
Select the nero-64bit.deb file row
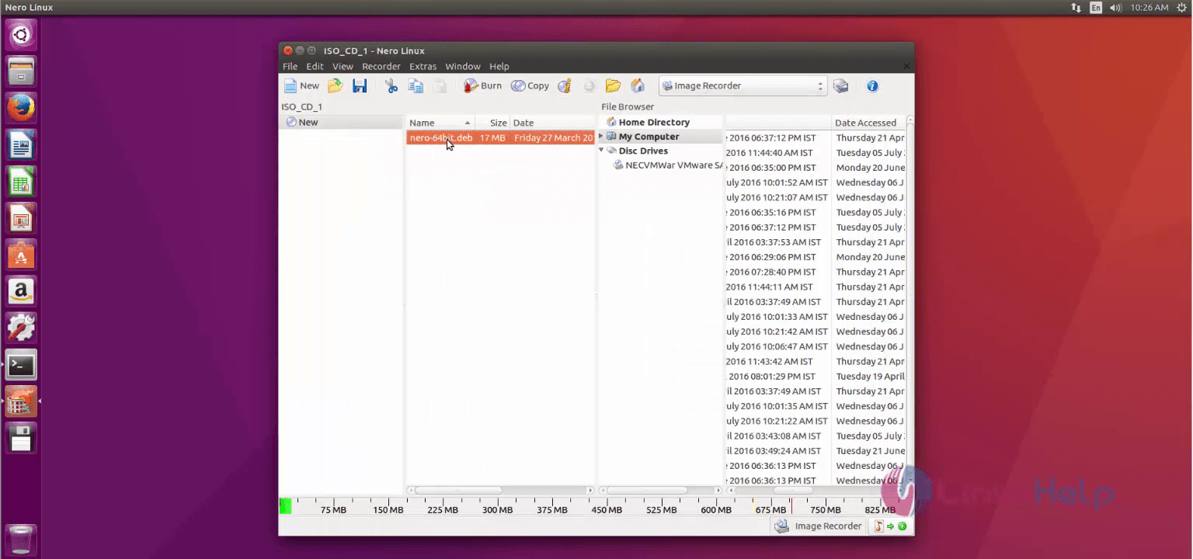tap(500, 137)
